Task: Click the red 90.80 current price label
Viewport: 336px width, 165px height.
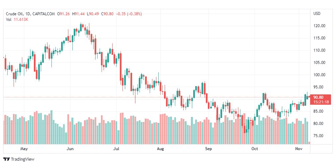Action: [x=318, y=97]
